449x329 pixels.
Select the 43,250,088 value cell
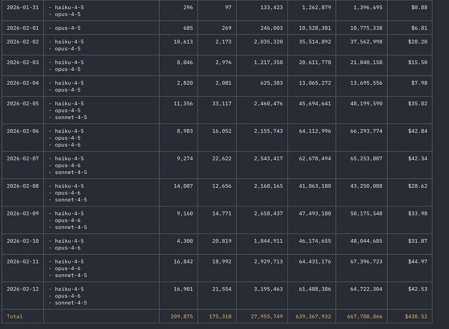(x=365, y=186)
